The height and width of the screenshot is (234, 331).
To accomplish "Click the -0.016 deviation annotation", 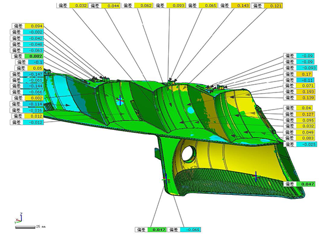I will point(35,110).
